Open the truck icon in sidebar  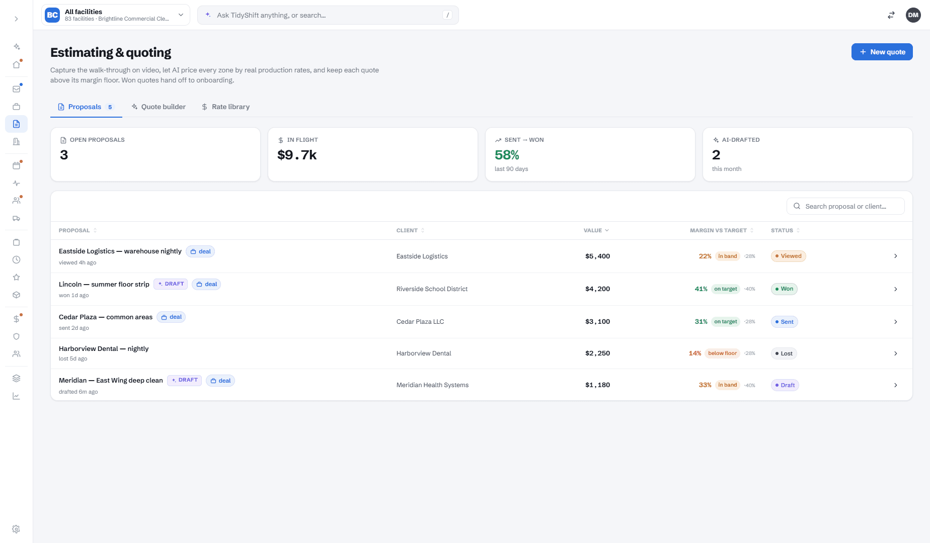(16, 218)
